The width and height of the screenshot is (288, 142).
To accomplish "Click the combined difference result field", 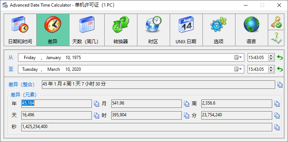I will click(159, 84).
